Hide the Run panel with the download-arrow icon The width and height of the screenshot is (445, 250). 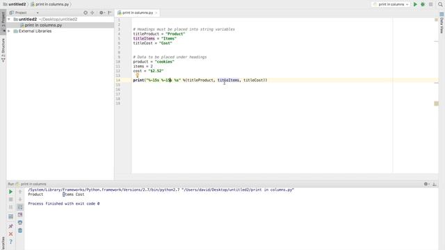point(435,184)
